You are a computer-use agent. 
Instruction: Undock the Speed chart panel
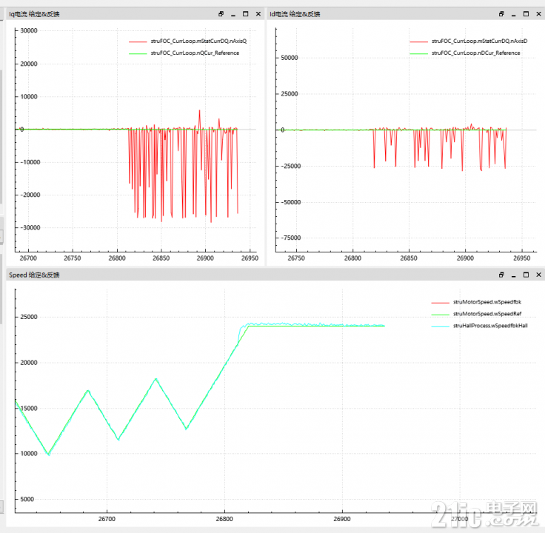501,275
